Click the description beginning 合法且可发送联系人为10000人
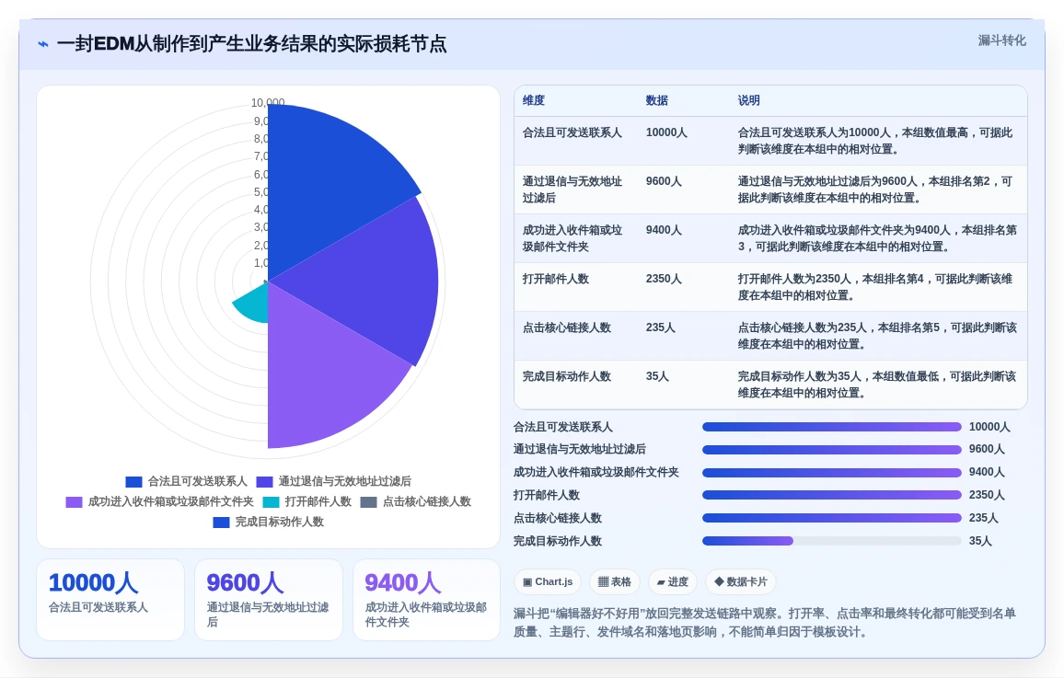The height and width of the screenshot is (678, 1064). pos(875,141)
